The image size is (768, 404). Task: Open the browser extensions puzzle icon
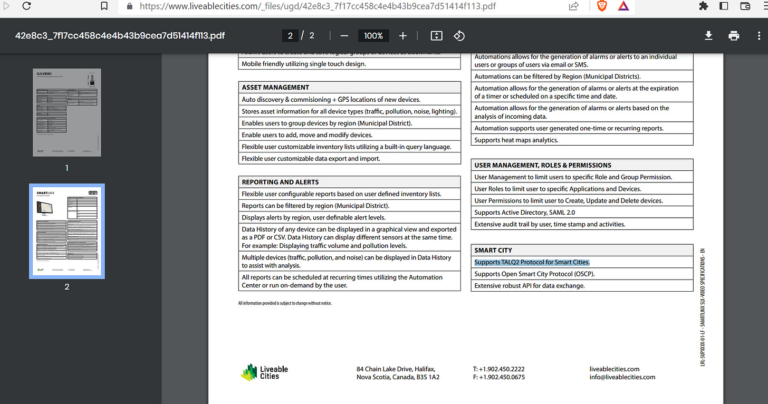(x=703, y=6)
